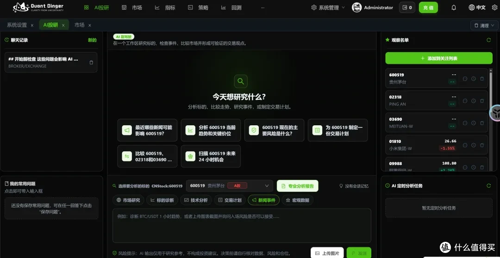Open the ··· overflow menu in the top navigation

point(263,8)
